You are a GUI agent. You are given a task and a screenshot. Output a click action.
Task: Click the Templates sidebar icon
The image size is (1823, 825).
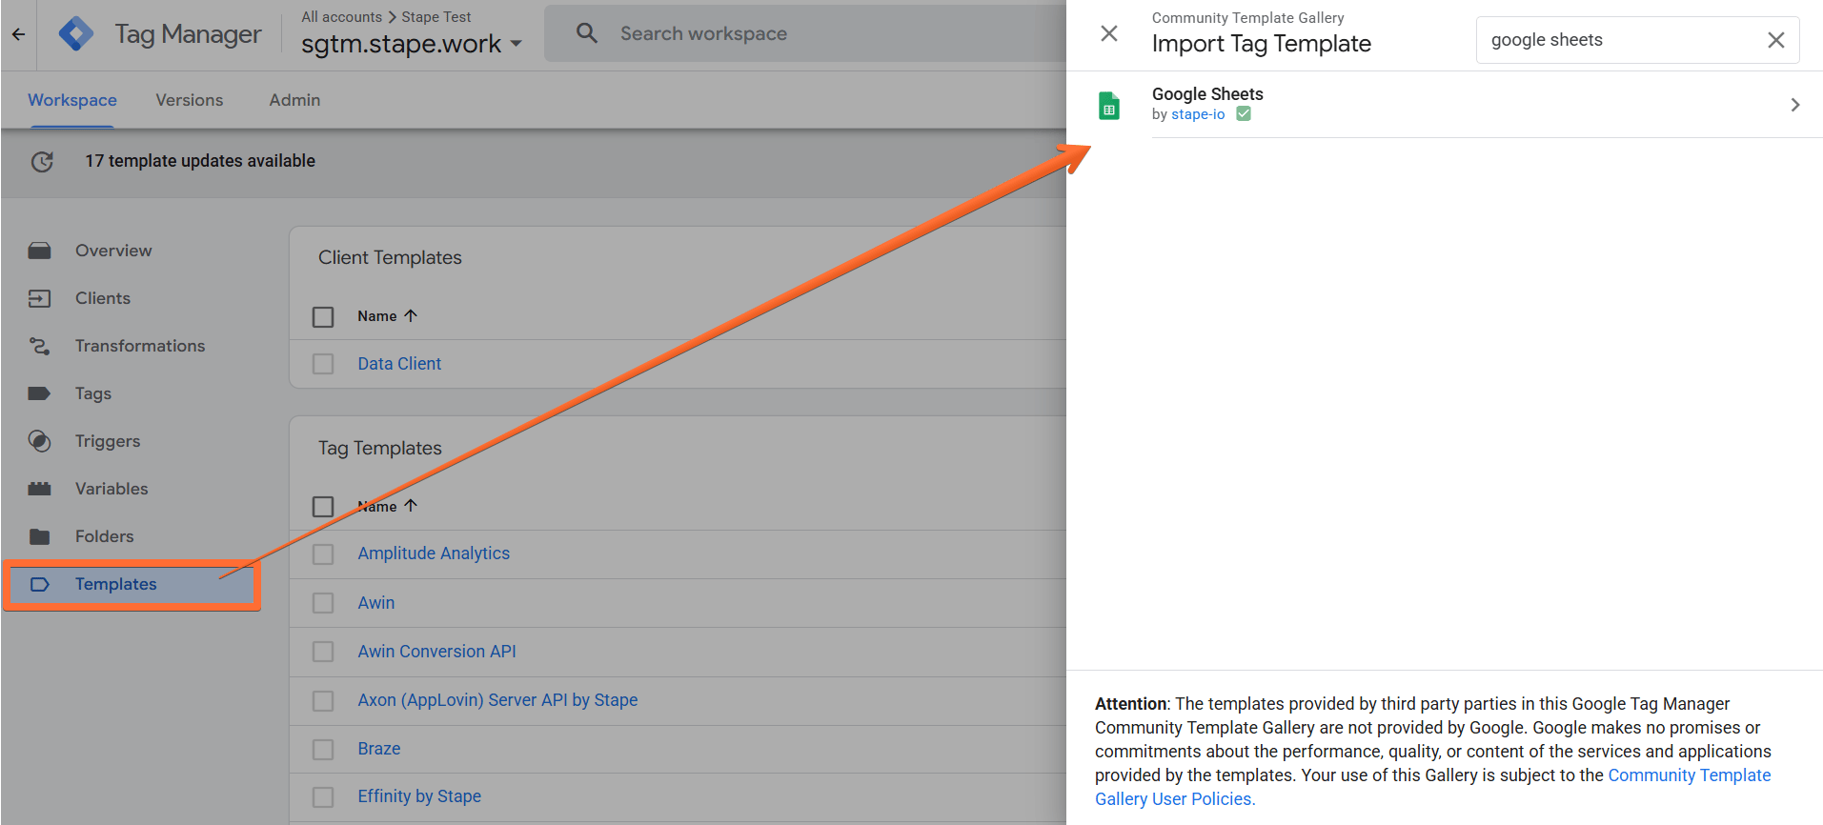coord(39,584)
